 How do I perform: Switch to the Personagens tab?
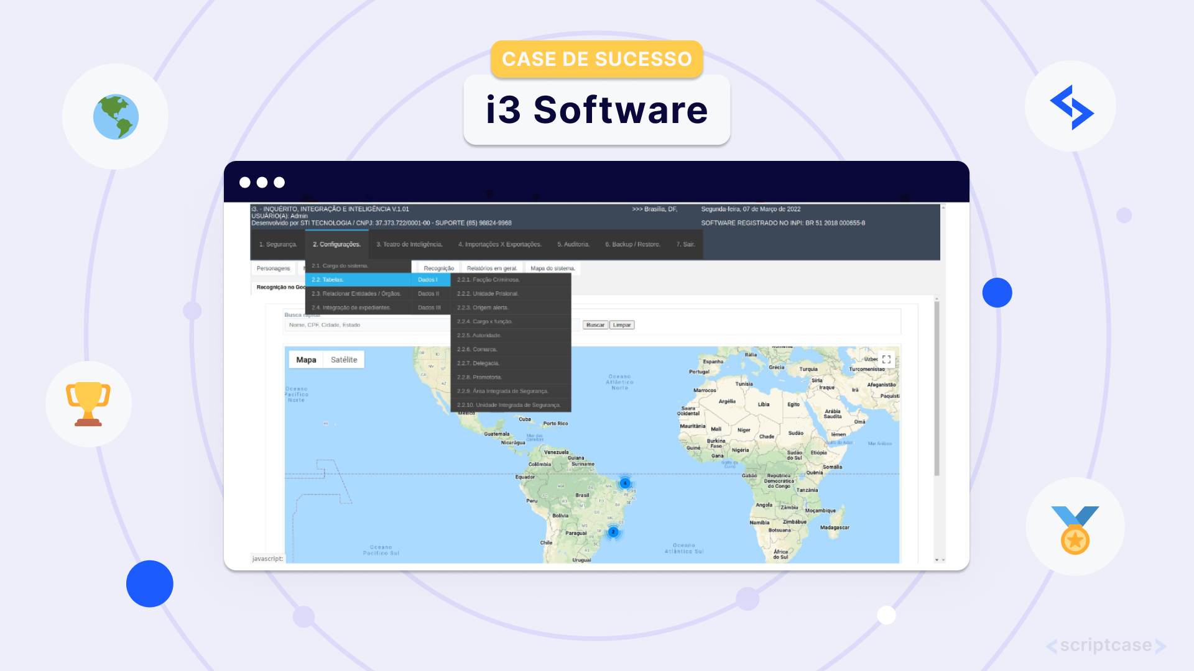(x=274, y=268)
